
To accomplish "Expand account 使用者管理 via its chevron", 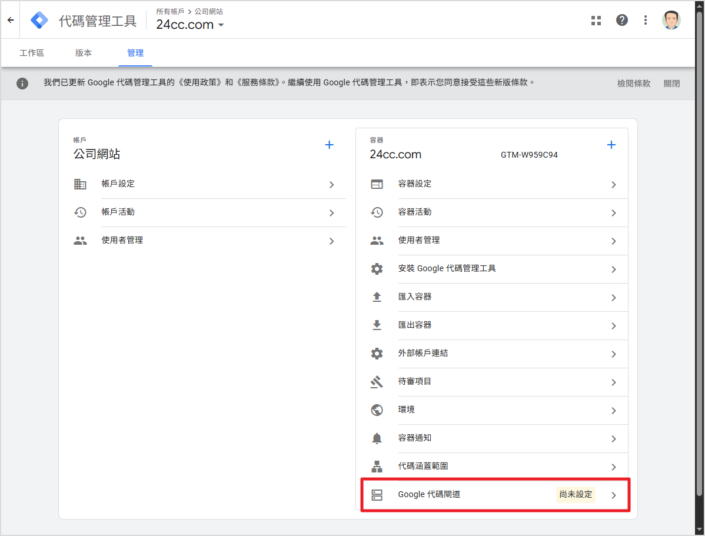I will [x=331, y=241].
